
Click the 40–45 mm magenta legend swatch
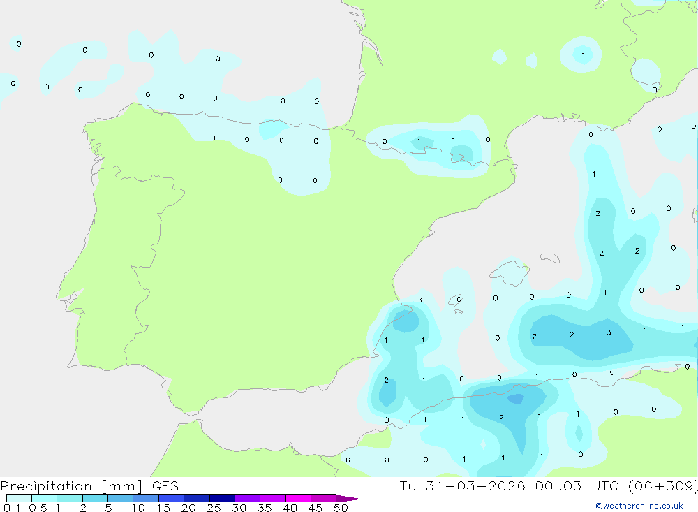(298, 498)
